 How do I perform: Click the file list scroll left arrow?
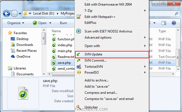point(49,74)
